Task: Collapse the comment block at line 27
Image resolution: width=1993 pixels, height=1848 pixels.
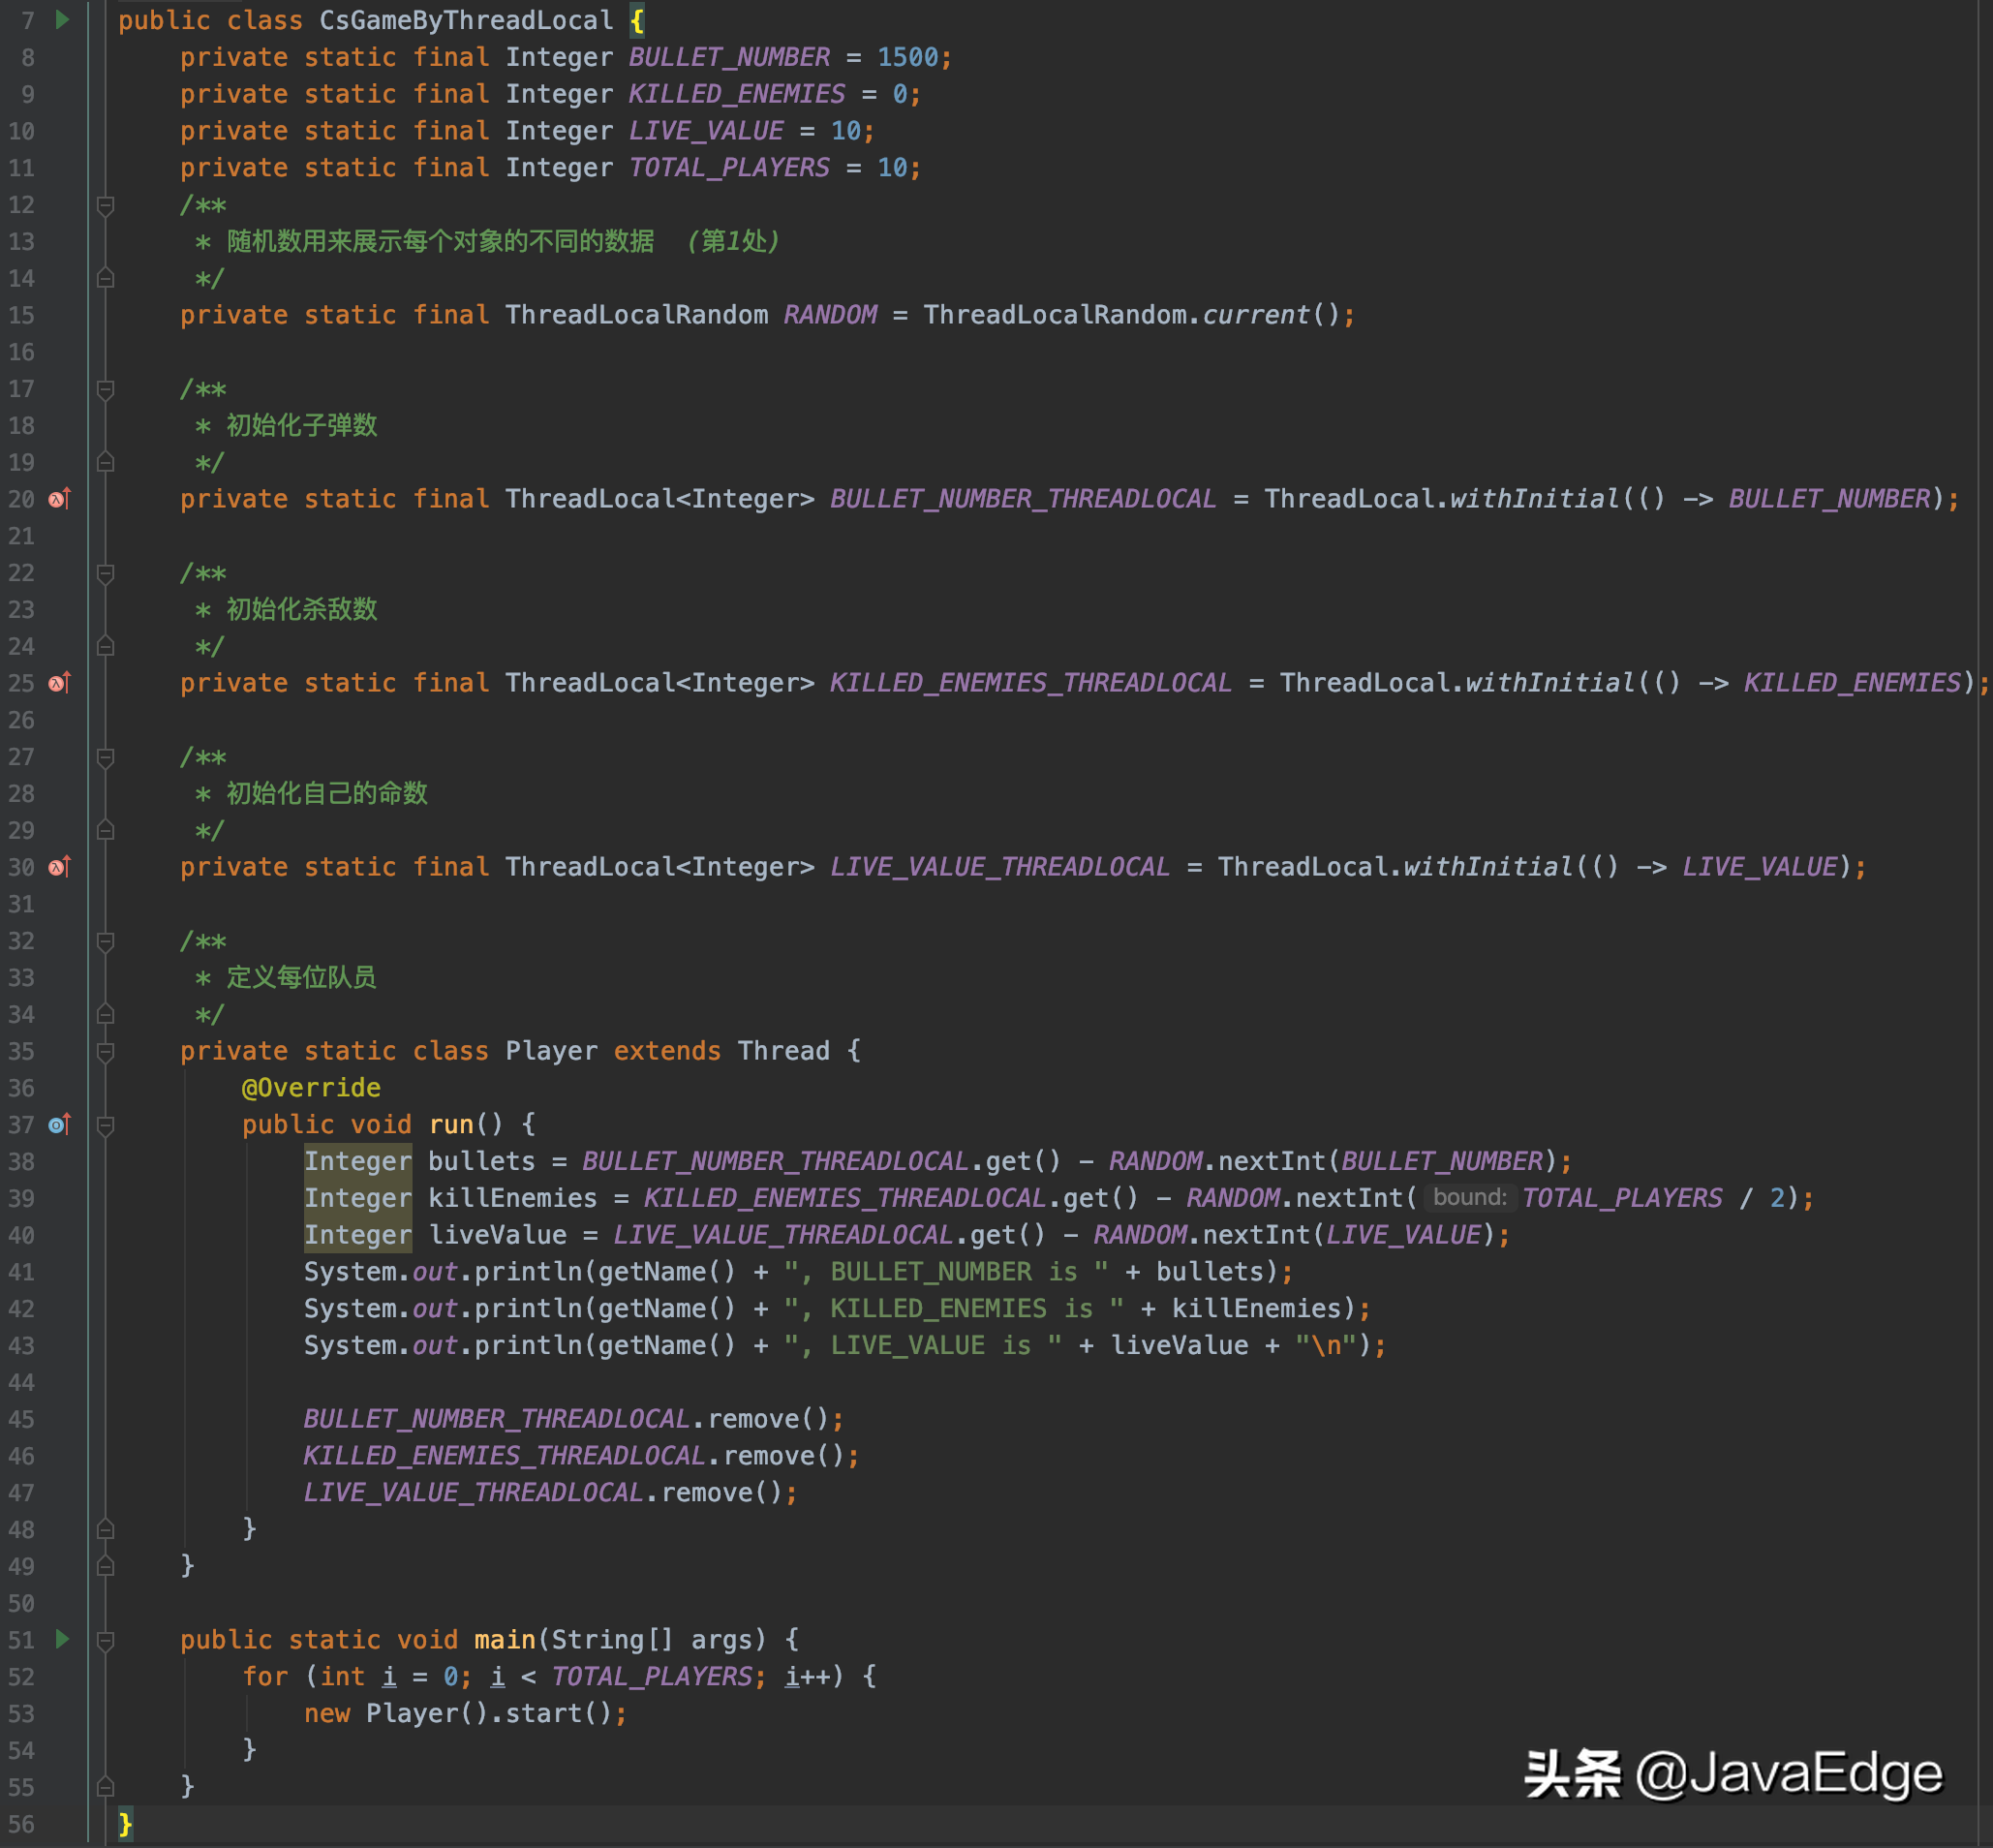Action: [105, 757]
